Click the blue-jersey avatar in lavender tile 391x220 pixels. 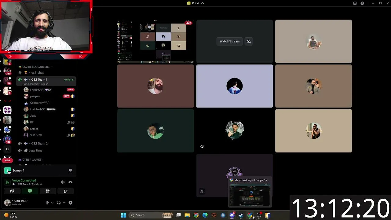(235, 86)
